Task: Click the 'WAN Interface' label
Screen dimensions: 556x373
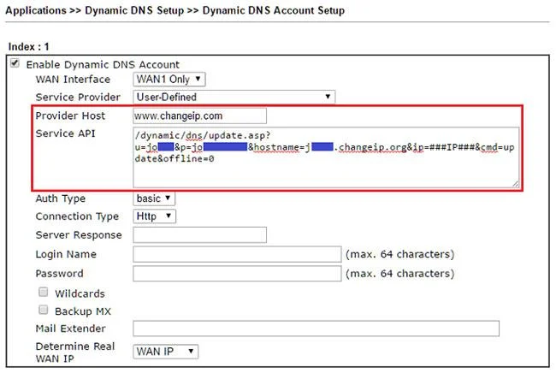Action: point(73,79)
